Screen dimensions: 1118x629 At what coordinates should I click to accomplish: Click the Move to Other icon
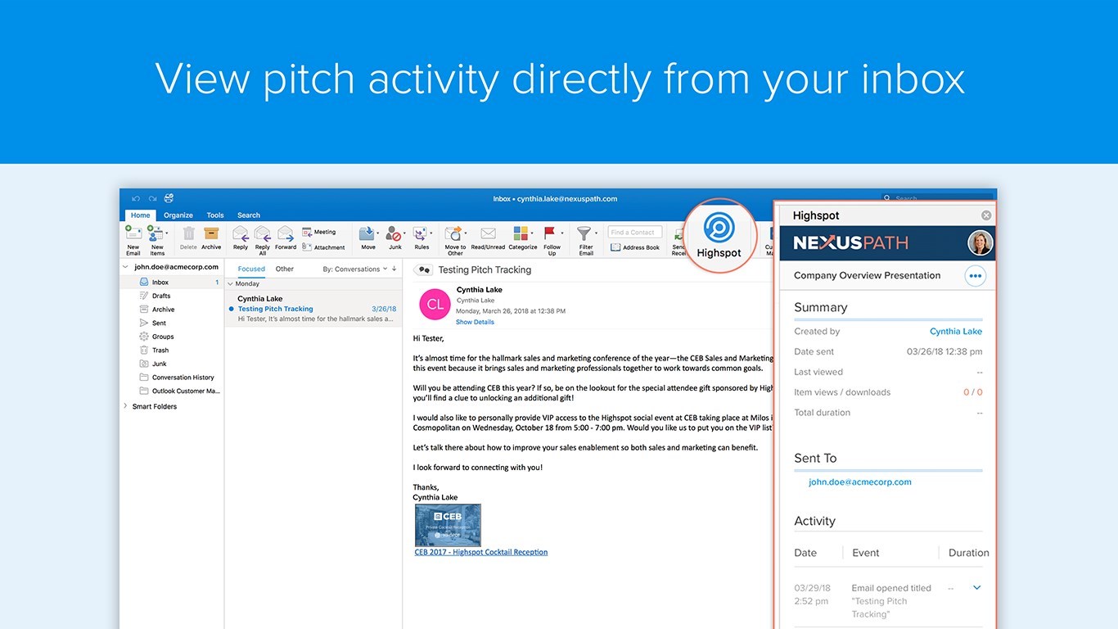pos(453,233)
